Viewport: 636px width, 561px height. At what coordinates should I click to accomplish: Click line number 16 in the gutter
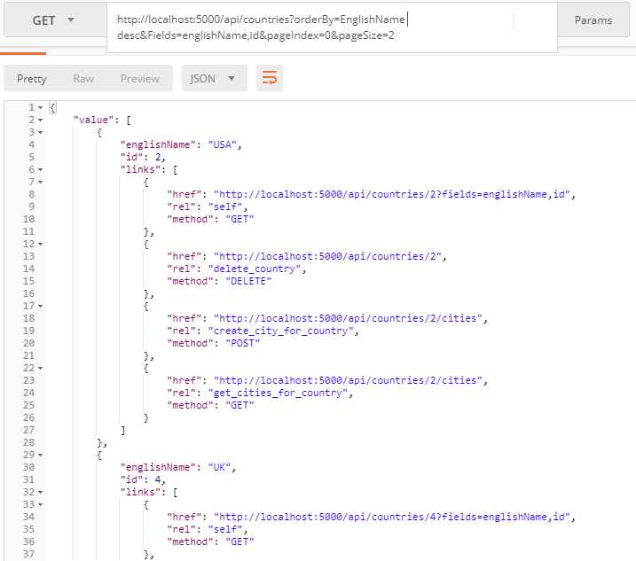[x=28, y=293]
